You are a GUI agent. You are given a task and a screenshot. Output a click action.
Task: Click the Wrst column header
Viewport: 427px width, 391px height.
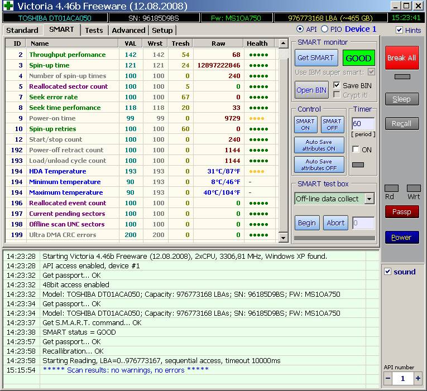point(155,44)
